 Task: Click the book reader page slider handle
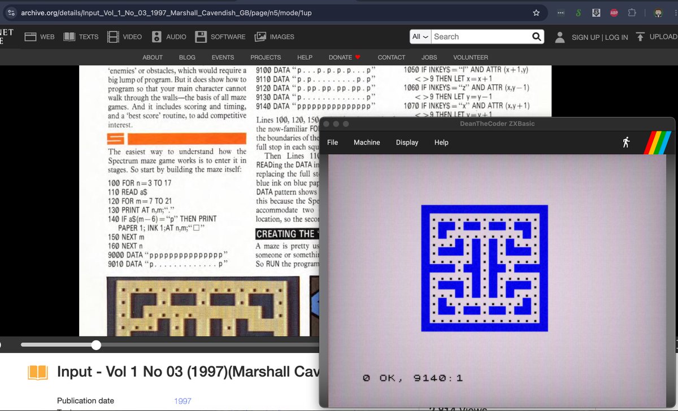(x=96, y=345)
